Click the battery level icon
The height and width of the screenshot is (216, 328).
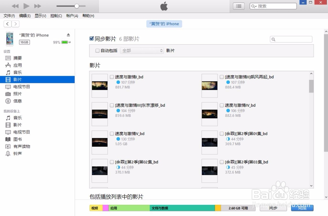point(66,42)
